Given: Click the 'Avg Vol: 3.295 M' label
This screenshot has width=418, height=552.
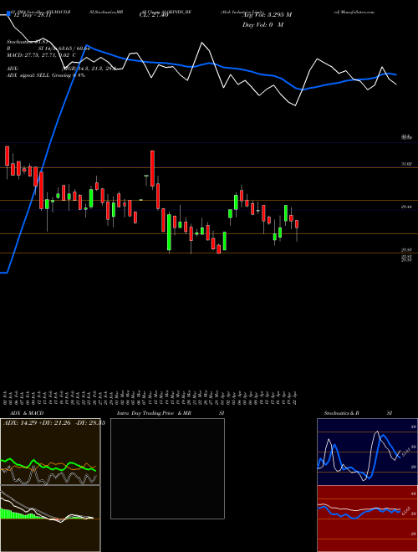Looking at the screenshot, I should (x=267, y=15).
